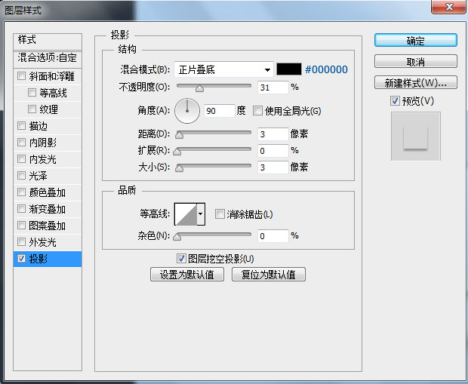
Task: Enable the 内阴影 checkbox
Action: [x=21, y=142]
